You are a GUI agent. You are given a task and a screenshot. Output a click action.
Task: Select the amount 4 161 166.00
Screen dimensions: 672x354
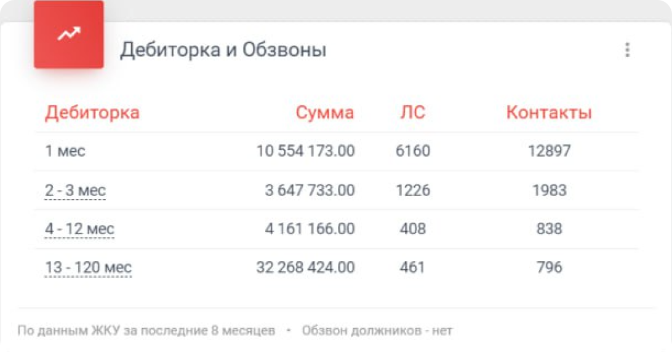pos(310,229)
